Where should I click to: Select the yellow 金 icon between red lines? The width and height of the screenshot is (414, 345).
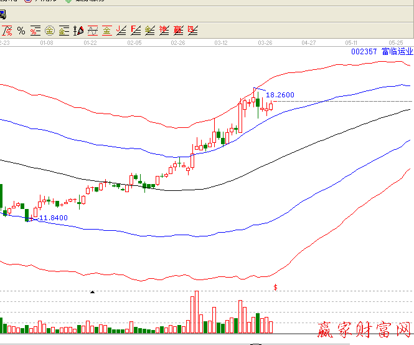(x=107, y=30)
